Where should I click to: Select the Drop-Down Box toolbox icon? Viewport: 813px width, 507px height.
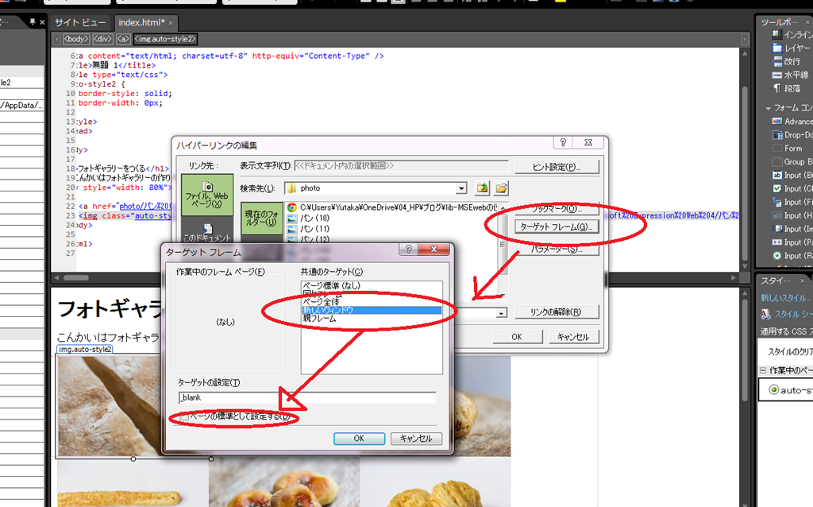pos(776,135)
